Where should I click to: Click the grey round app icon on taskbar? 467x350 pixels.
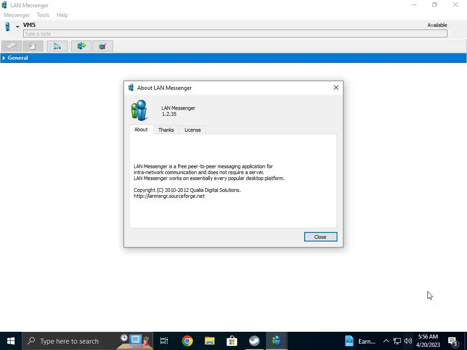point(254,341)
